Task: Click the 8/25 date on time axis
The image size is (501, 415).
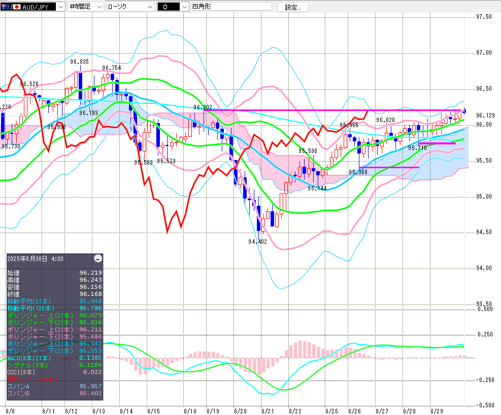Action: click(x=331, y=411)
